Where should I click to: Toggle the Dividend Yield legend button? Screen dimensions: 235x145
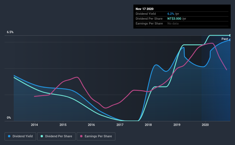(x=20, y=136)
